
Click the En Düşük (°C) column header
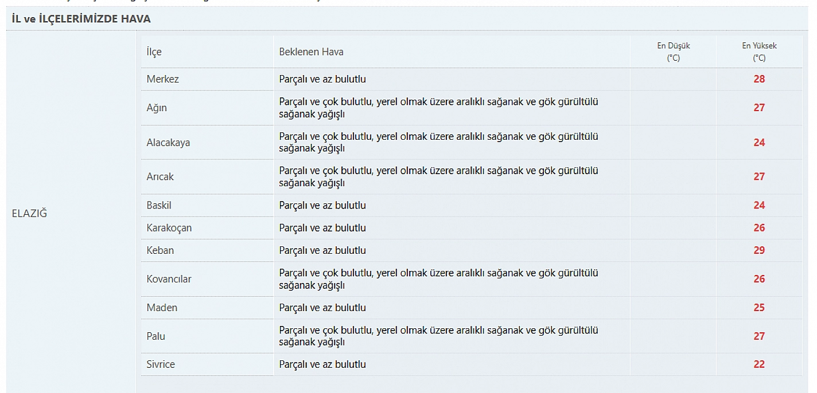[x=674, y=52]
